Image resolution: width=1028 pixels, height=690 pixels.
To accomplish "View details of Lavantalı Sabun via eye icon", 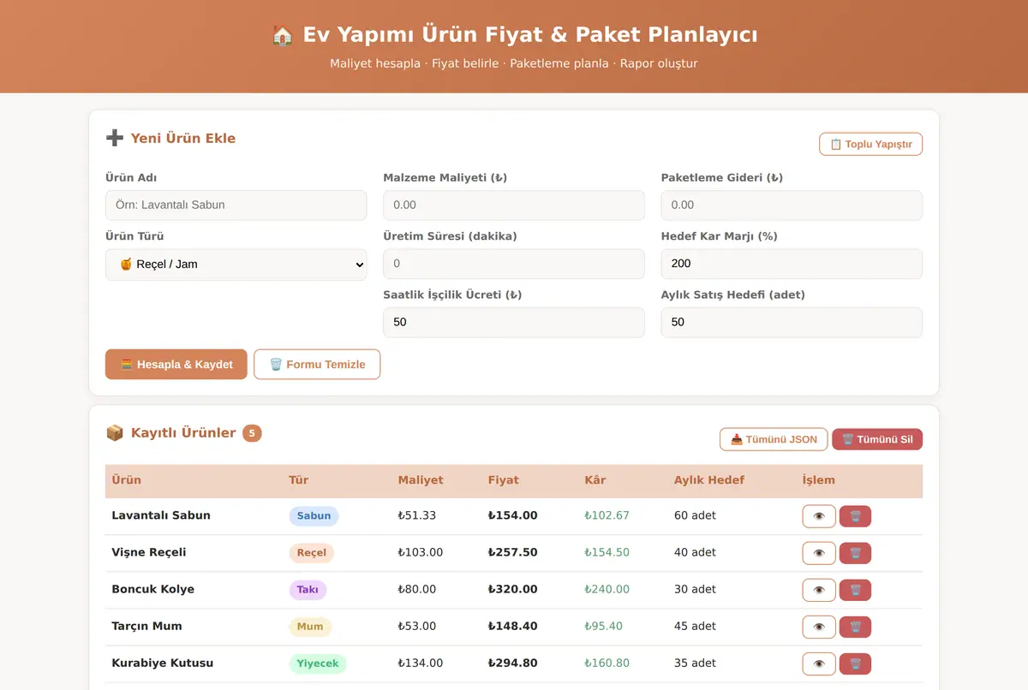I will [x=819, y=516].
